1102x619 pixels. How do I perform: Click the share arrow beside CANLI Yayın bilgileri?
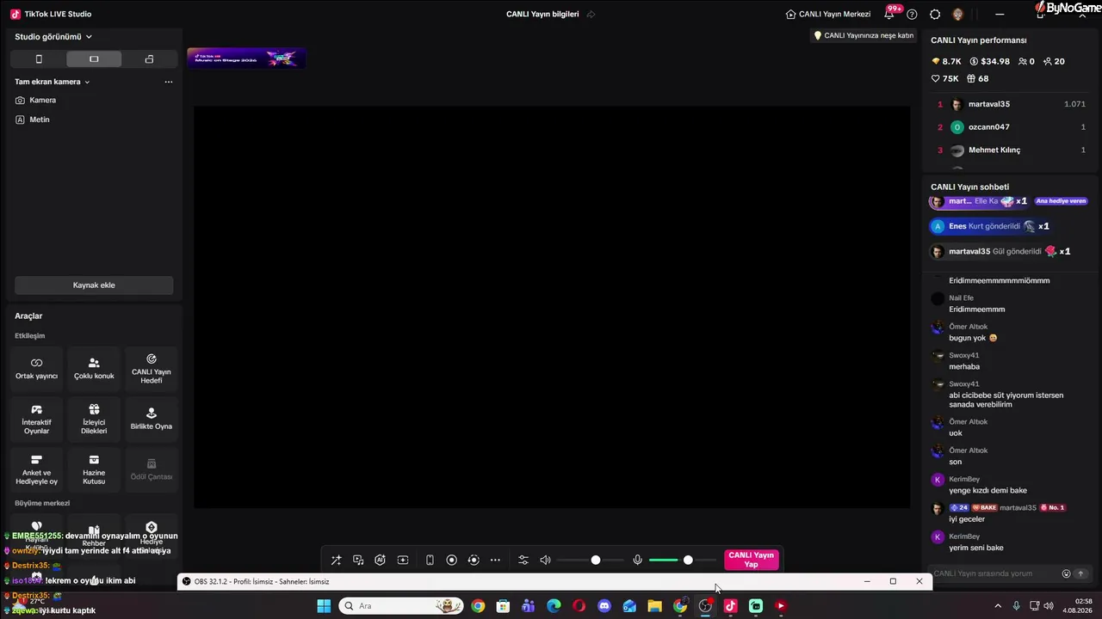point(591,14)
